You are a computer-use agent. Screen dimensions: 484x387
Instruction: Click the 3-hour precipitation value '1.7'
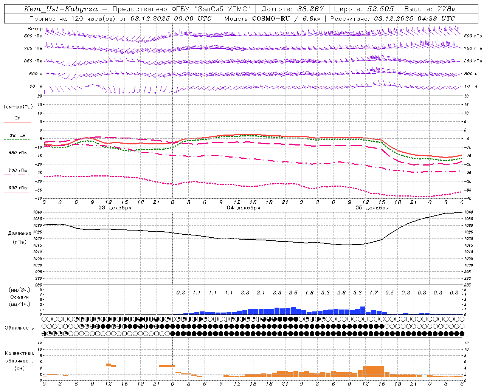click(374, 293)
